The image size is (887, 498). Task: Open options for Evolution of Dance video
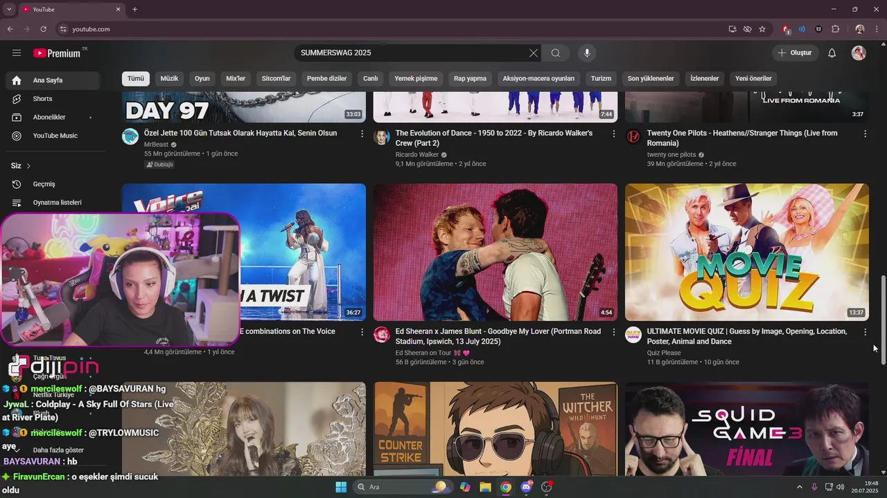[x=613, y=133]
